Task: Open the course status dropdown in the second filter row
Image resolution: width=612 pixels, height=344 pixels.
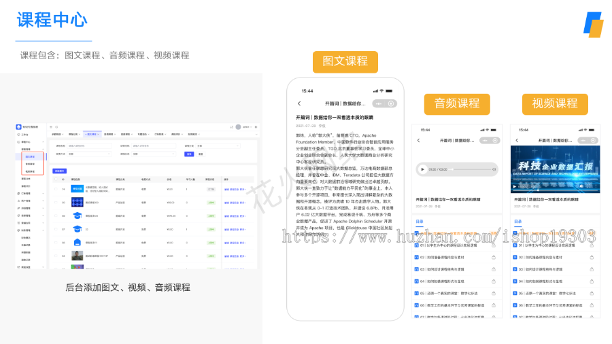Action: point(154,154)
